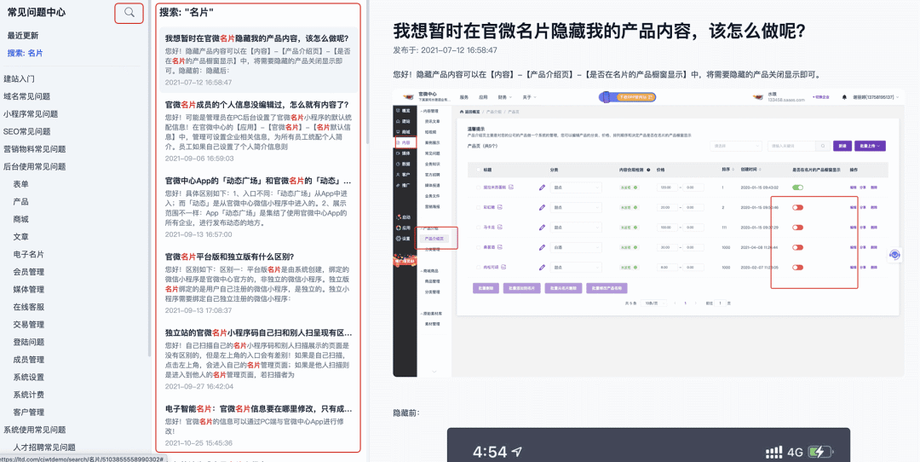Click the blue customer service headset icon
The width and height of the screenshot is (920, 462).
[894, 255]
